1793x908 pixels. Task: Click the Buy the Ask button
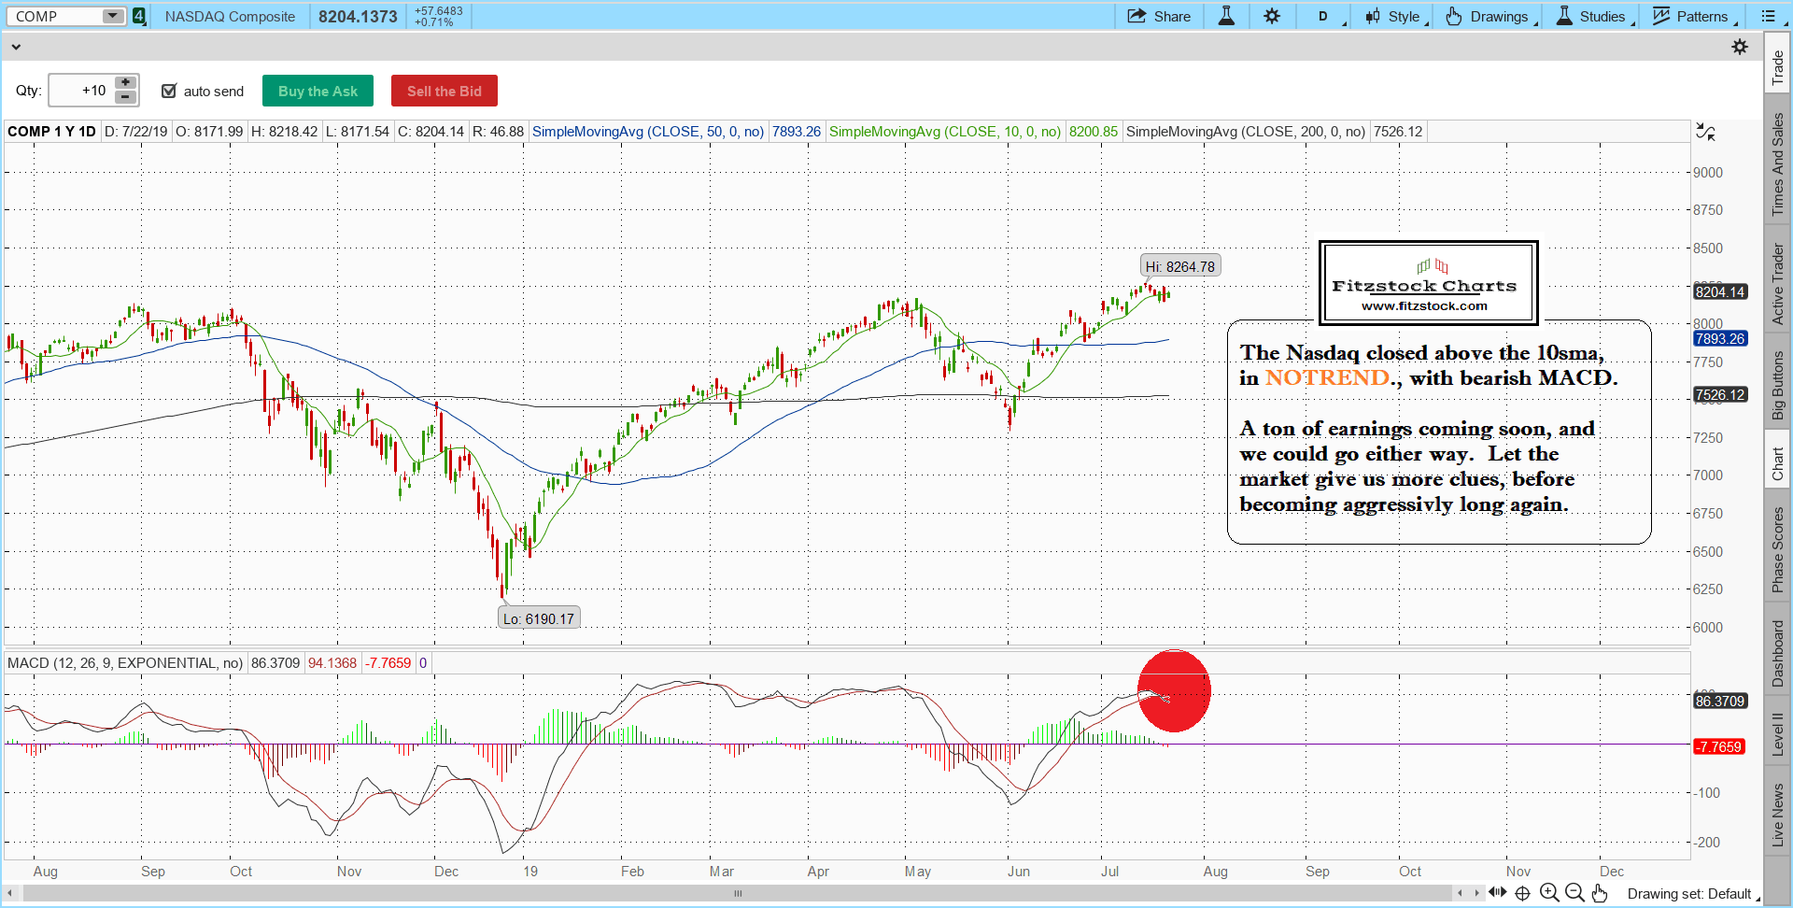pos(318,91)
